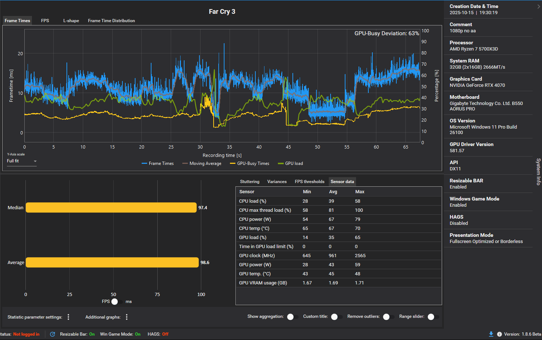The image size is (542, 340).
Task: Click the API 'DX11' value
Action: (455, 169)
